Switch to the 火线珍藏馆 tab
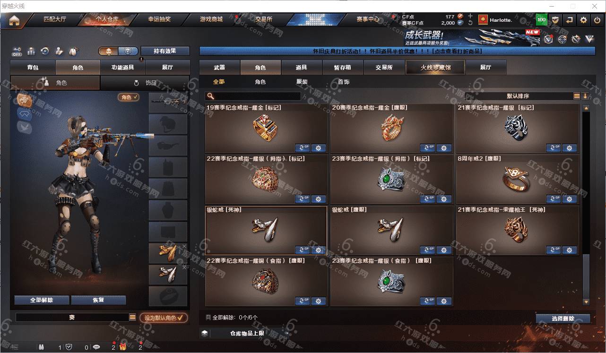The height and width of the screenshot is (353, 606). click(x=435, y=68)
